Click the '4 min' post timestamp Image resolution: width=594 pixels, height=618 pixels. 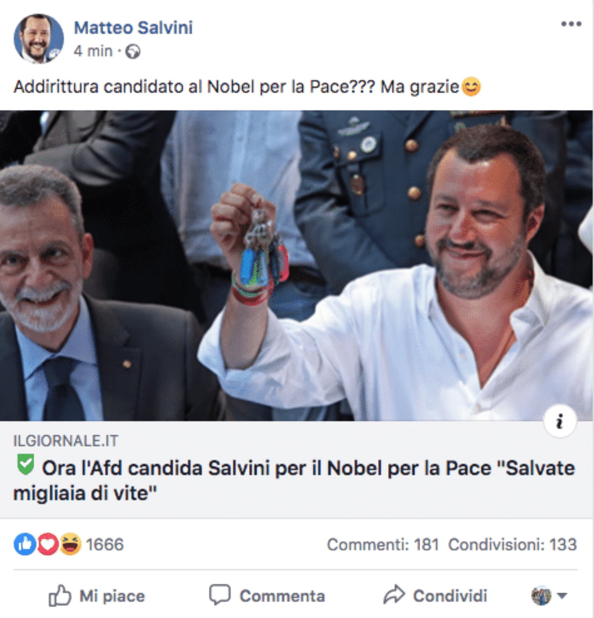click(93, 51)
